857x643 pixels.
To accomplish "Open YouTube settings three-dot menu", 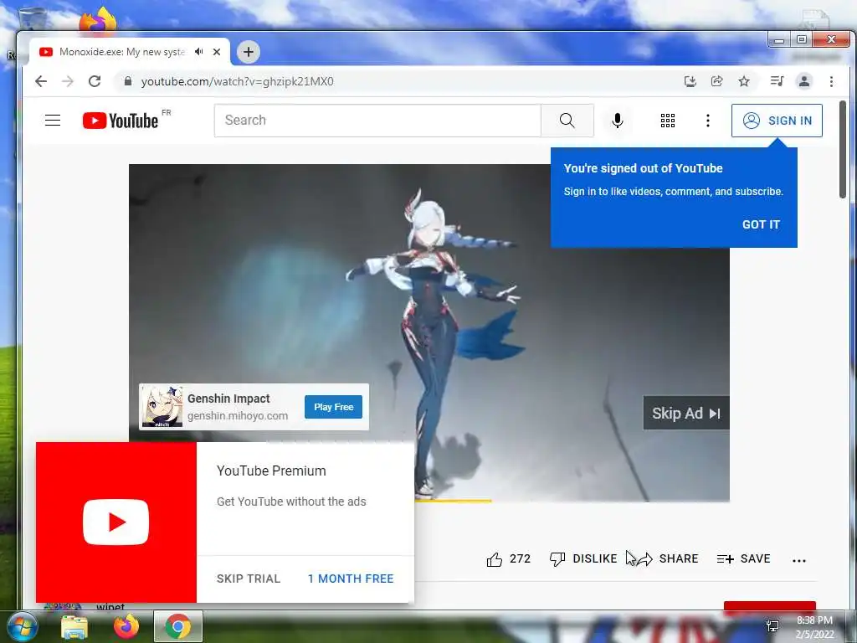I will click(x=708, y=121).
